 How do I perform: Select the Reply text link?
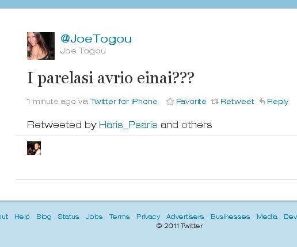click(x=277, y=102)
